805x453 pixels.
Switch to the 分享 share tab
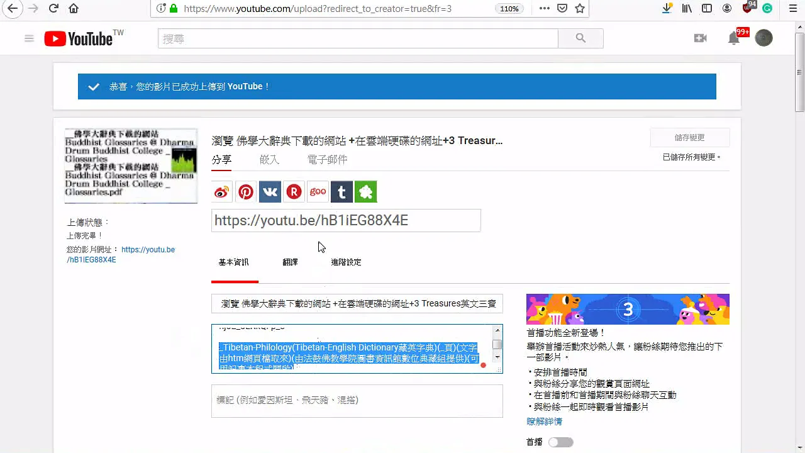click(x=221, y=160)
